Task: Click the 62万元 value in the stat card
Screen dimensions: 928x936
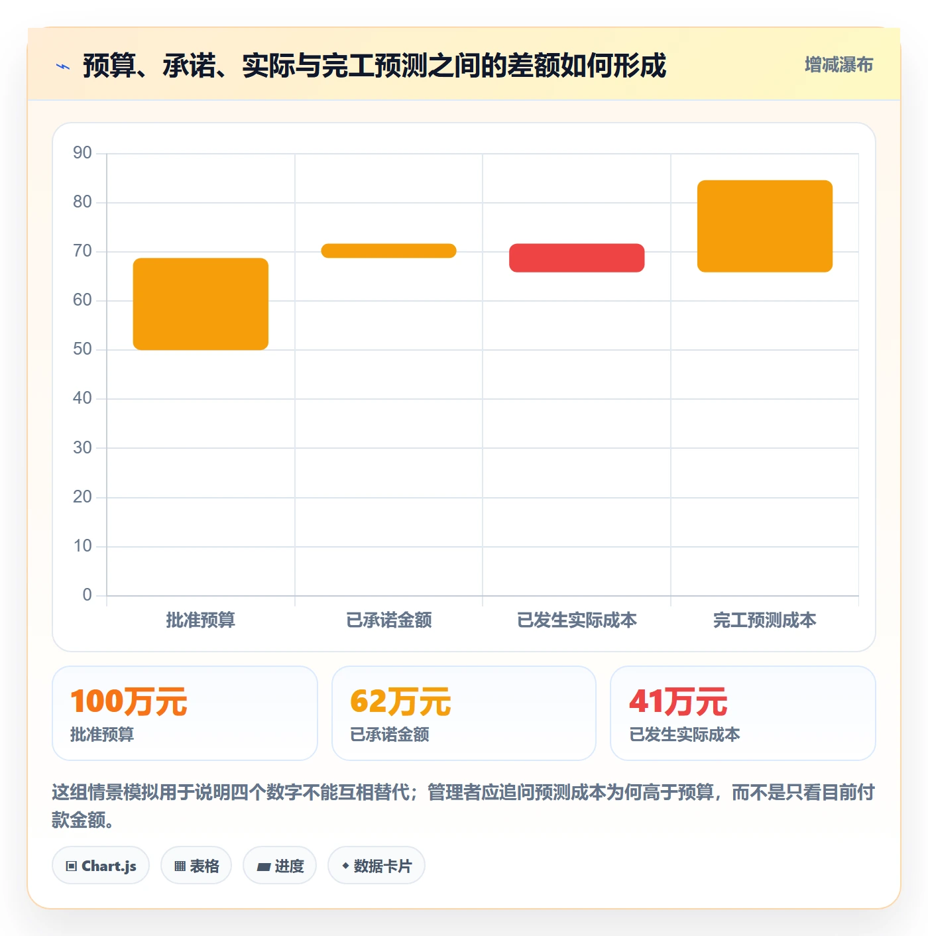Action: tap(401, 701)
